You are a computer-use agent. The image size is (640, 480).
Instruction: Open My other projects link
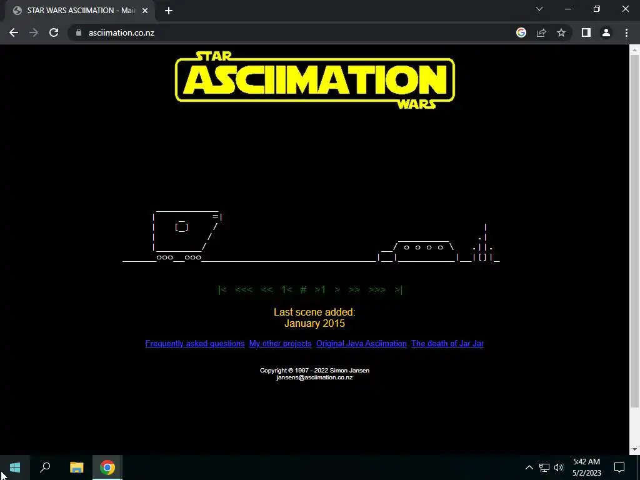coord(281,344)
